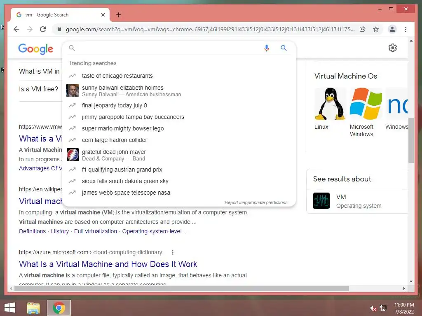Open the Definitions sublink
The height and width of the screenshot is (316, 422).
click(x=32, y=231)
